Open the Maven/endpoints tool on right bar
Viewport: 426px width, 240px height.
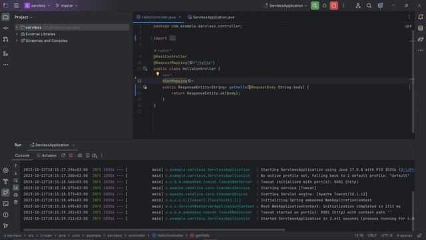tap(421, 39)
